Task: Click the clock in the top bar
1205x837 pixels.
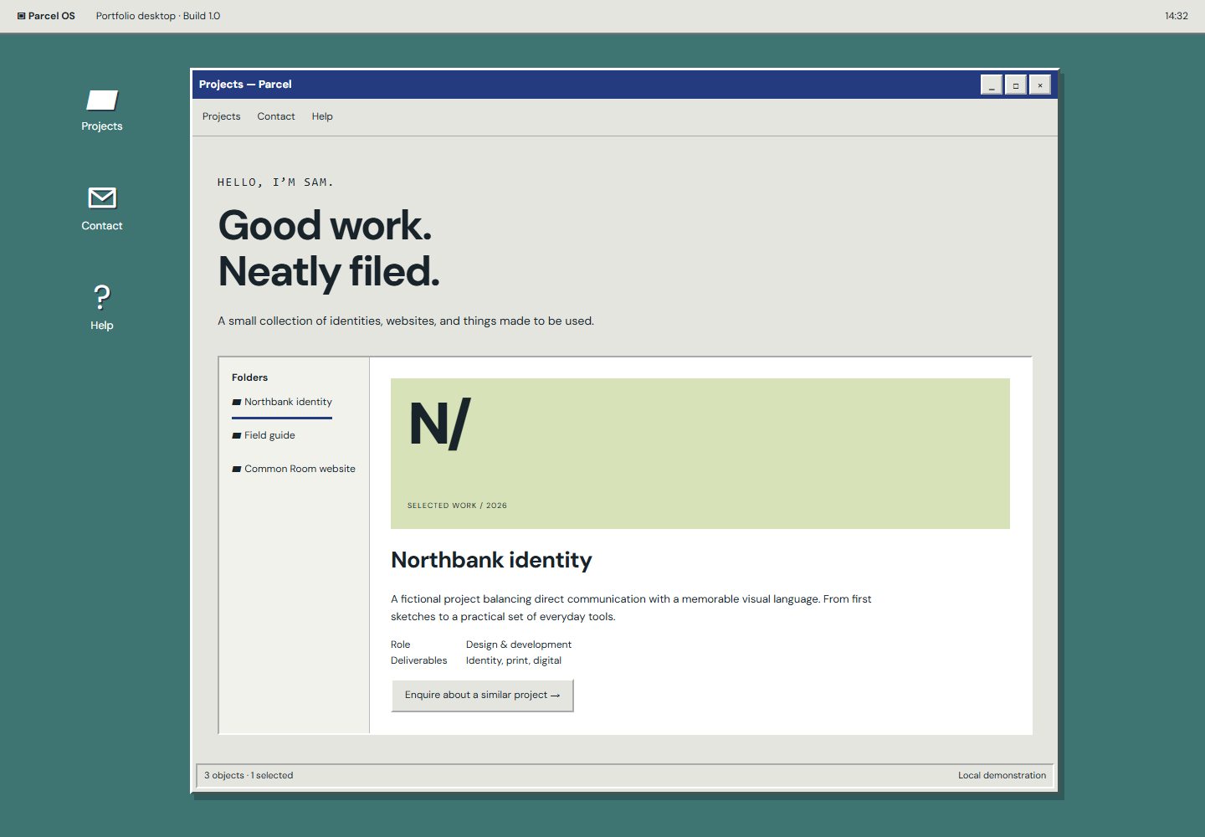Action: coord(1177,16)
